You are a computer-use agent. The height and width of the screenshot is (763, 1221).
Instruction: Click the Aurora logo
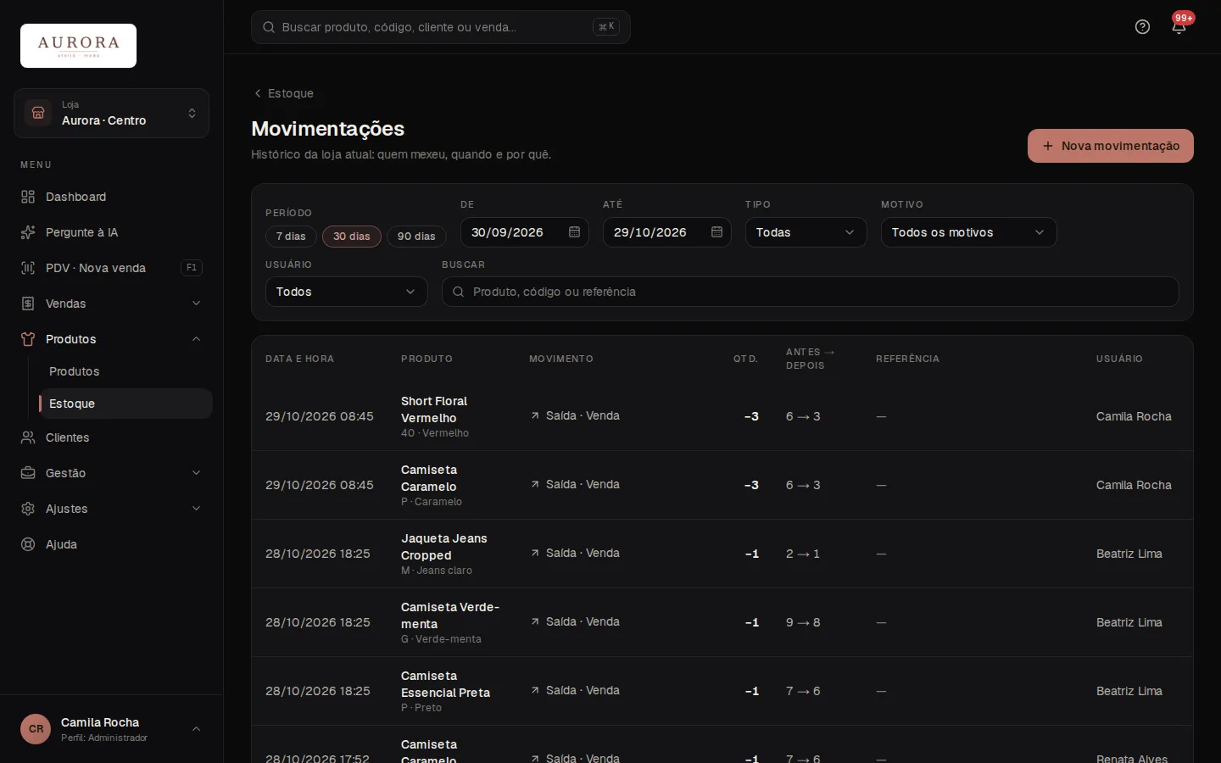tap(78, 46)
